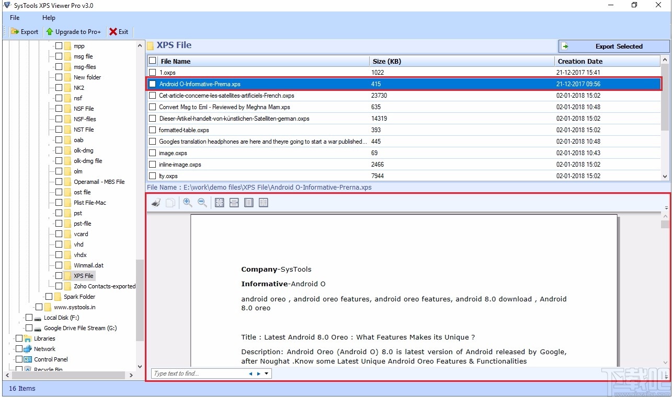Click the Print icon above document preview

pos(155,202)
